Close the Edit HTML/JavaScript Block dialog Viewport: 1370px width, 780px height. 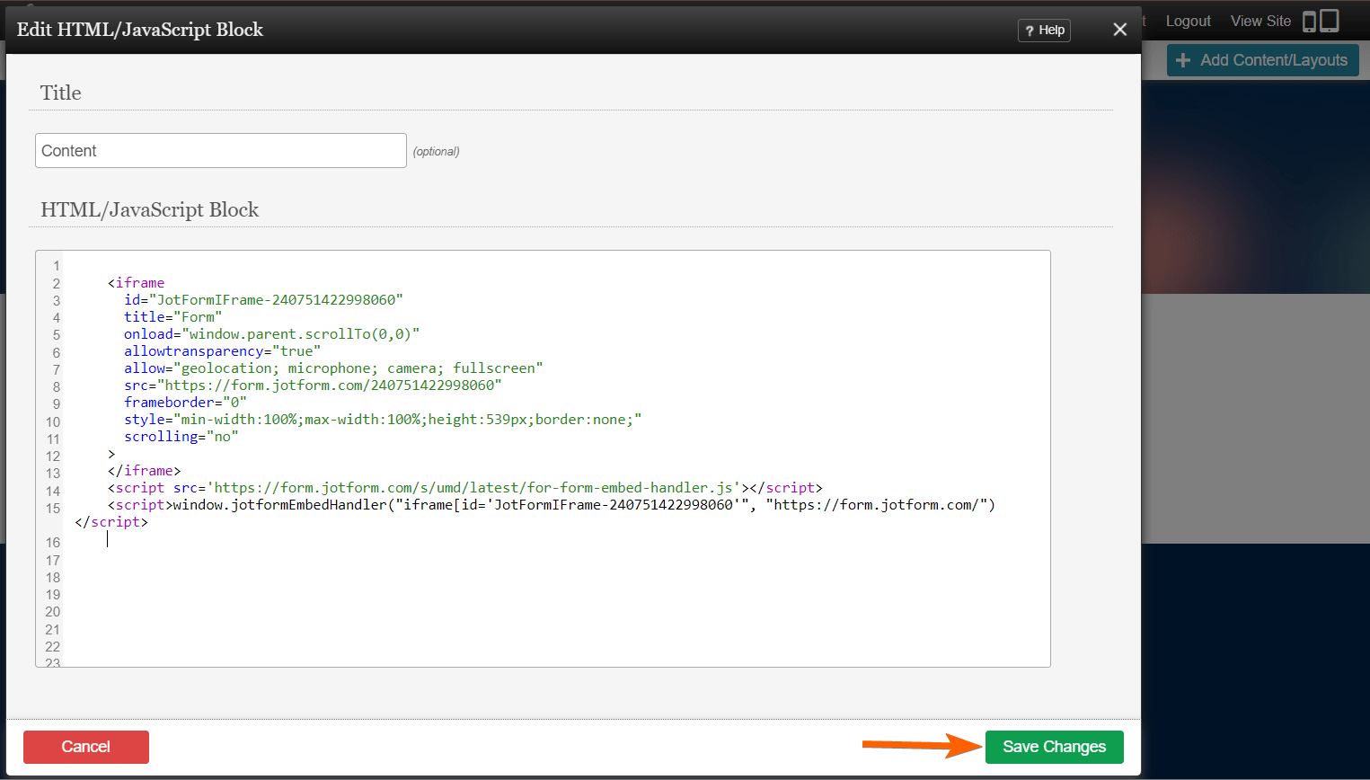click(x=1119, y=29)
